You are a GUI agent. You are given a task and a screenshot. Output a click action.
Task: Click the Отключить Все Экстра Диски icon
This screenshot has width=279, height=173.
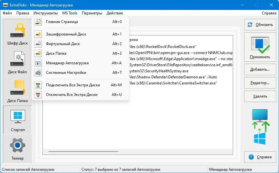pyautogui.click(x=38, y=95)
